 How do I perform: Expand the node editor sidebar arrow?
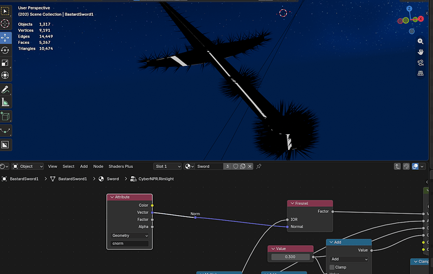427,182
